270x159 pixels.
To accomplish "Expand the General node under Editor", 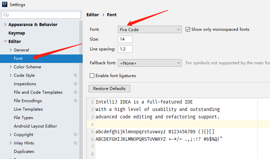I will (x=11, y=50).
